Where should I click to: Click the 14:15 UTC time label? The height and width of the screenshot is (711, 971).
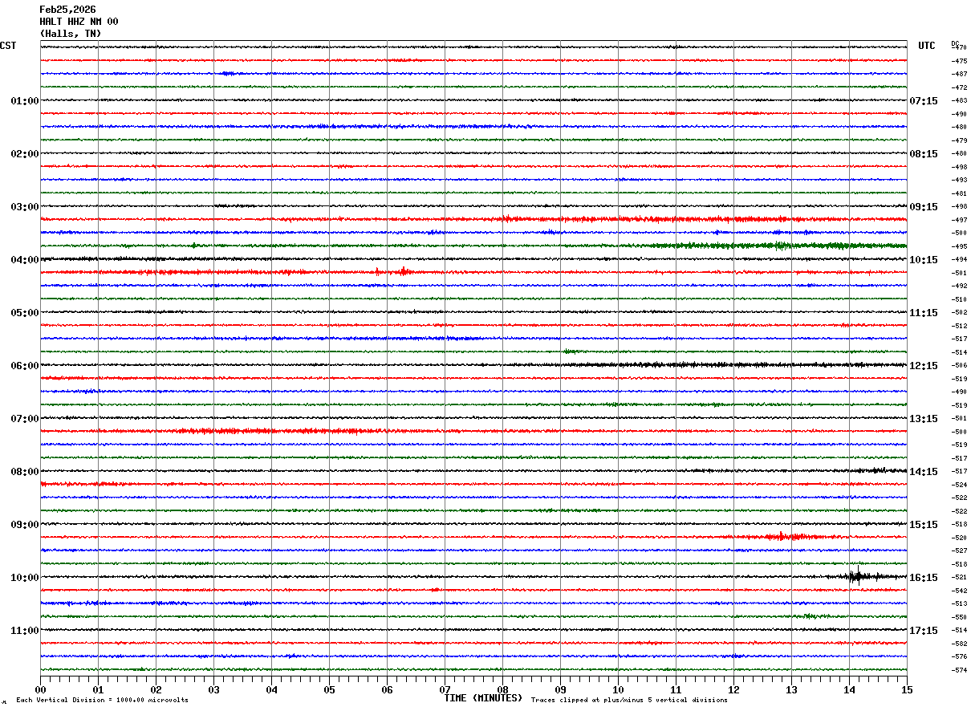(924, 472)
